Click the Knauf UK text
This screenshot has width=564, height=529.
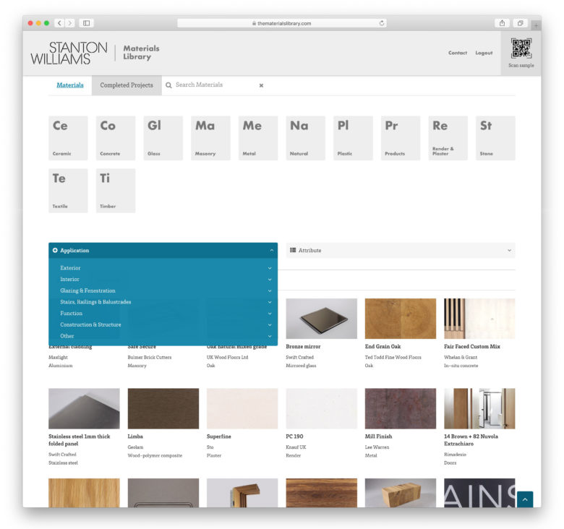[296, 447]
